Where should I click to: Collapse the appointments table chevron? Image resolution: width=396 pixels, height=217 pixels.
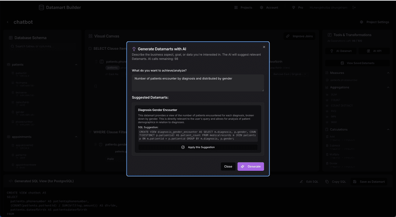[76, 137]
